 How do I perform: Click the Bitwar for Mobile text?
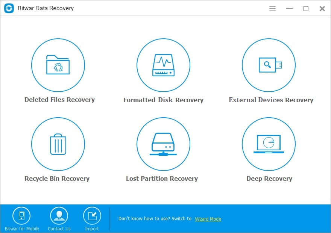pyautogui.click(x=22, y=229)
